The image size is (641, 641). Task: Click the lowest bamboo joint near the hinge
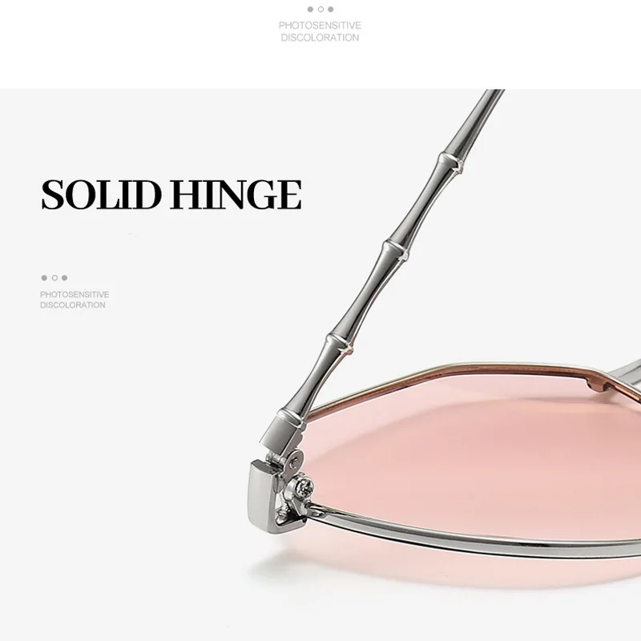click(339, 344)
